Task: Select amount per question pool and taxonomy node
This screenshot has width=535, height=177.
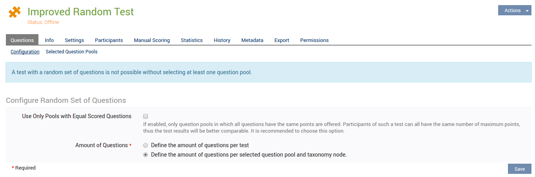Action: pyautogui.click(x=146, y=155)
